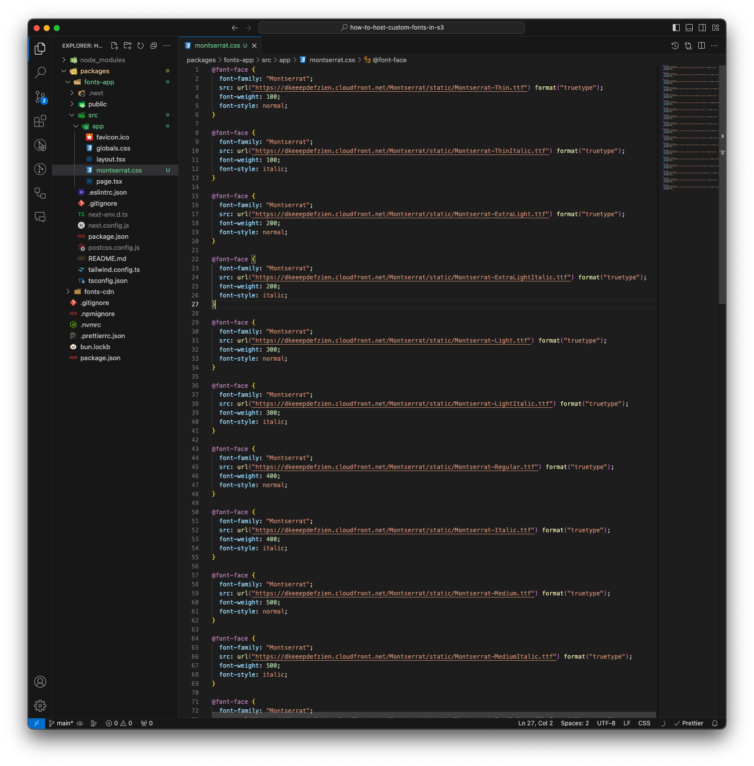This screenshot has width=754, height=766.
Task: Open bun.lockb file
Action: click(115, 347)
